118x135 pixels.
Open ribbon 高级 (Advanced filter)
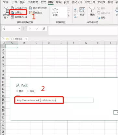(101, 18)
